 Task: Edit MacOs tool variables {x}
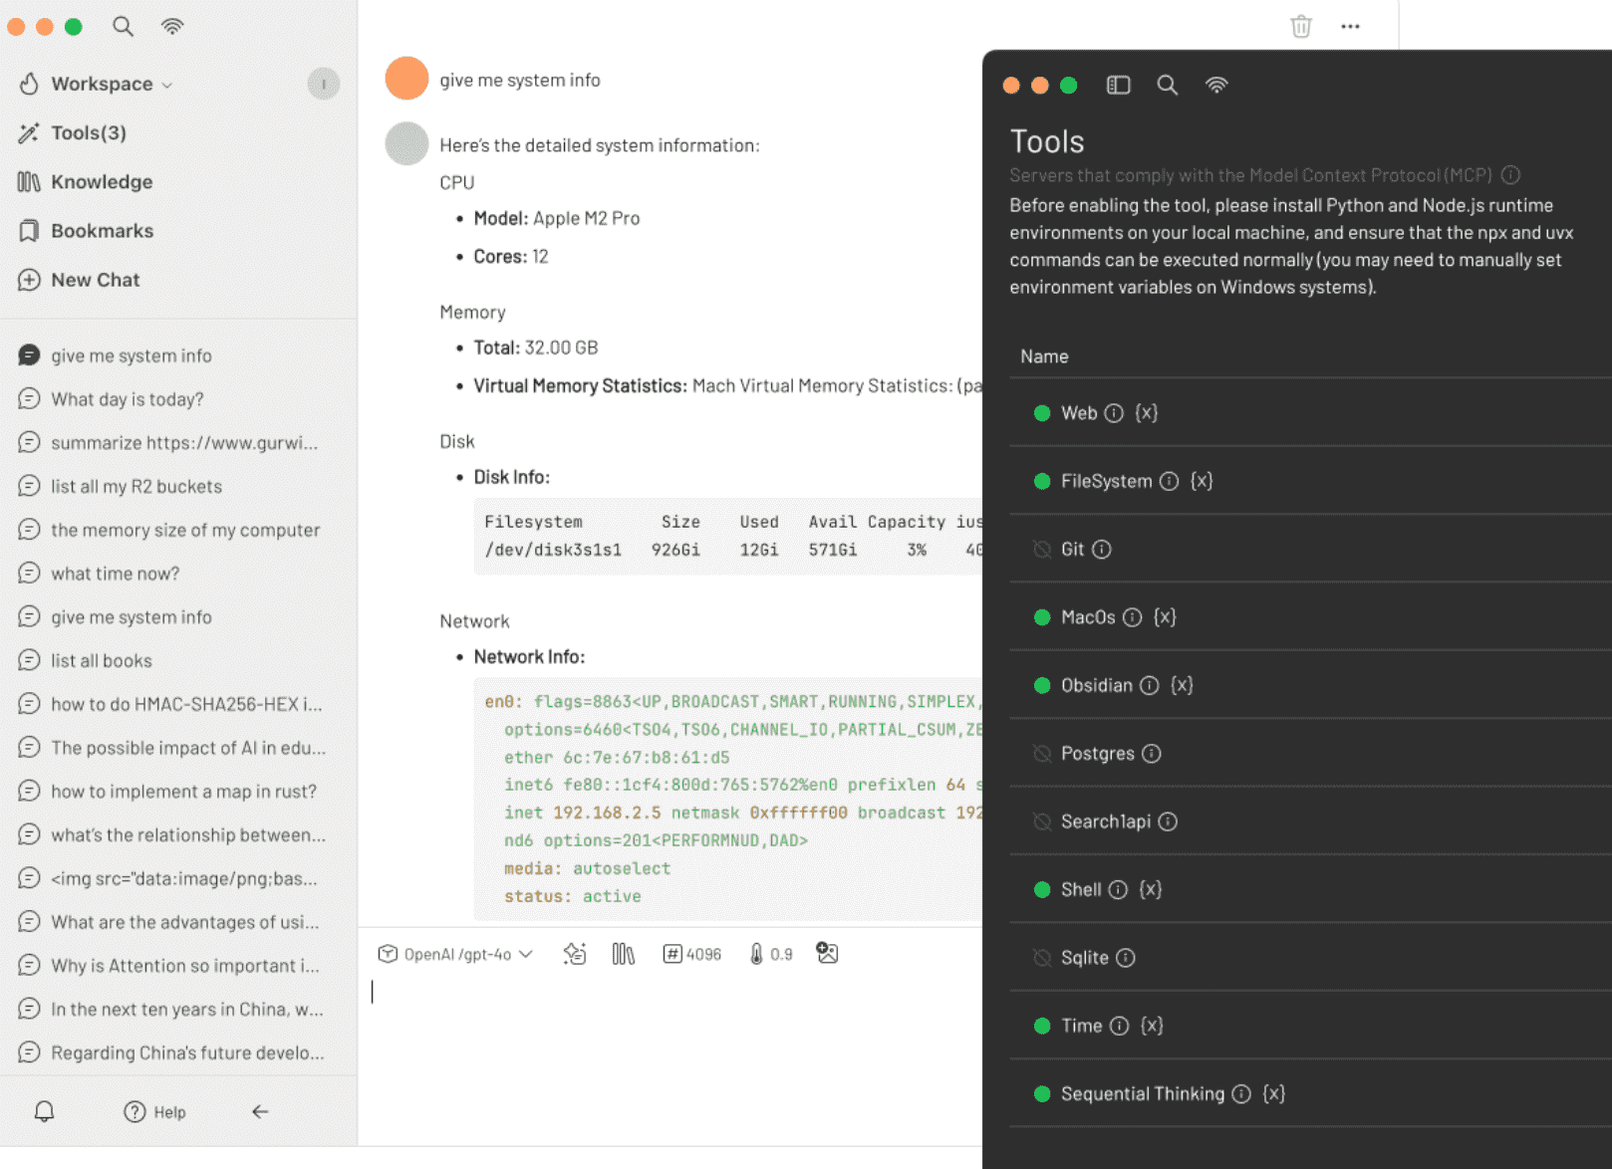pos(1165,617)
